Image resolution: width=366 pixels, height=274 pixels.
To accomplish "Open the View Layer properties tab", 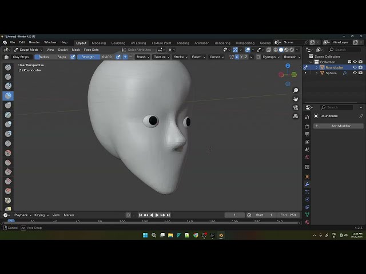I will (307, 142).
